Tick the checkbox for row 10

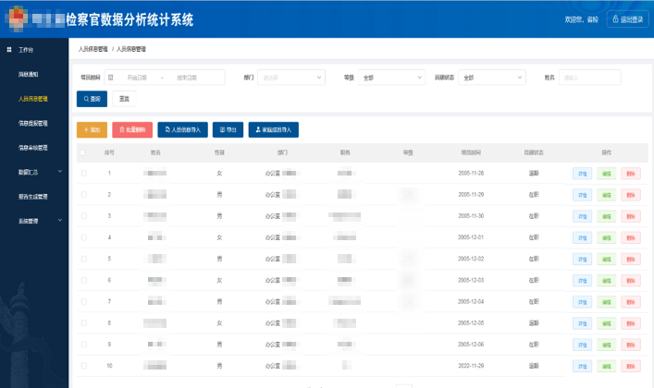84,366
